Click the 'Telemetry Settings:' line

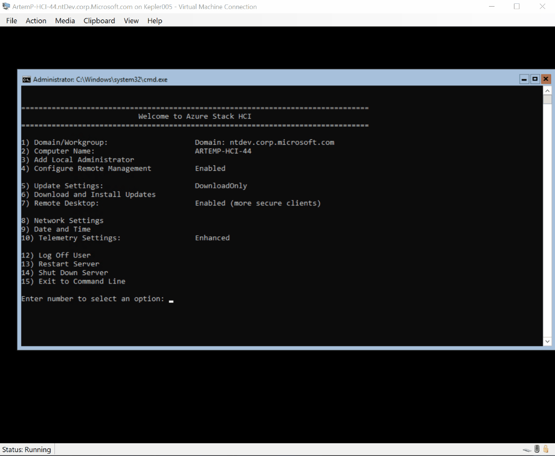click(x=71, y=238)
